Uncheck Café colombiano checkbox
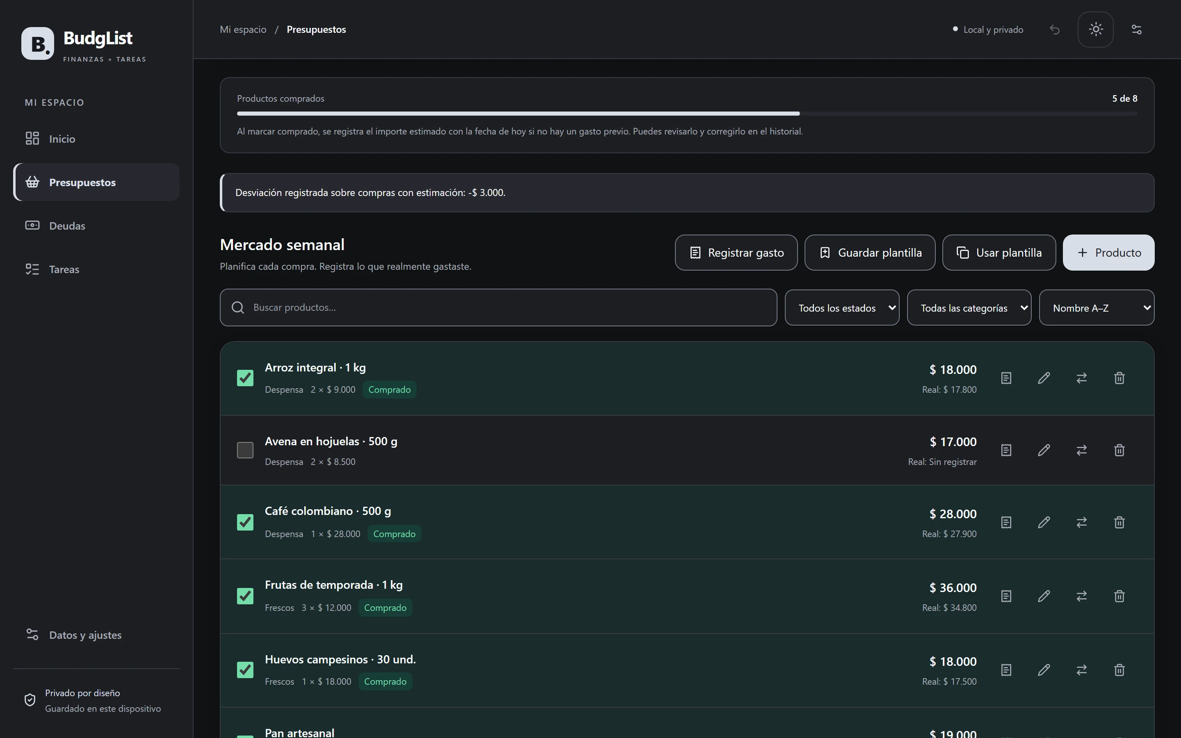Image resolution: width=1181 pixels, height=738 pixels. (245, 522)
